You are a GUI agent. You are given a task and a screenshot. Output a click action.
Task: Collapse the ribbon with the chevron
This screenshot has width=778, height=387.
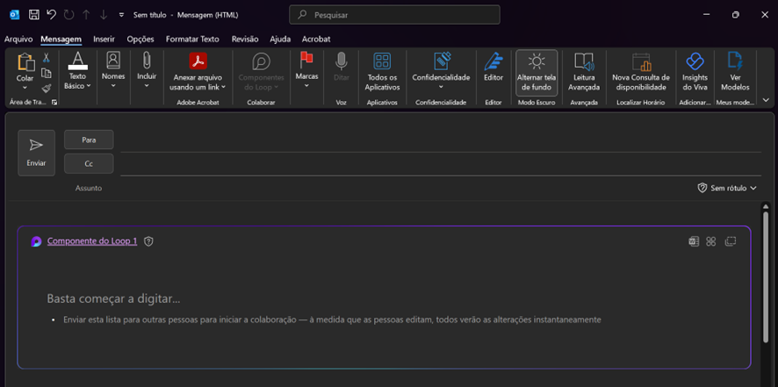(766, 100)
